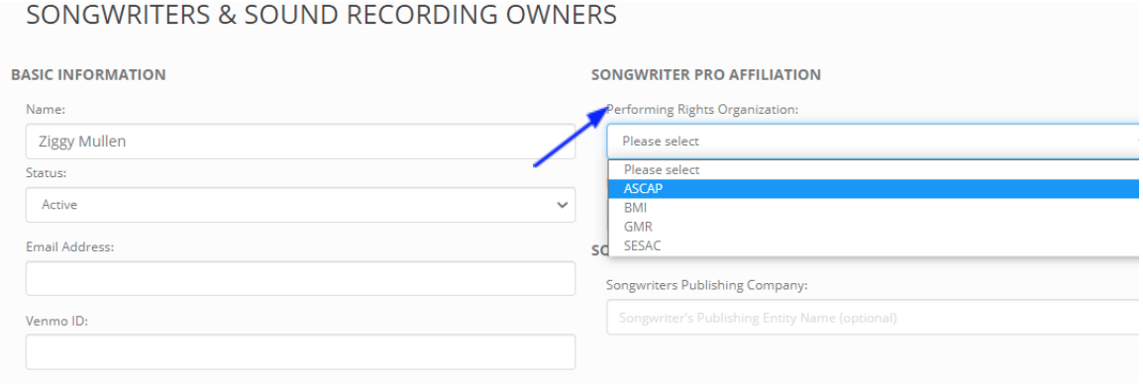This screenshot has height=384, width=1143.
Task: Click the 'Name:' field label
Action: coord(46,110)
